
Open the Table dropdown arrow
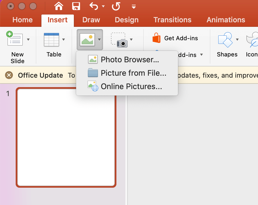coord(64,39)
